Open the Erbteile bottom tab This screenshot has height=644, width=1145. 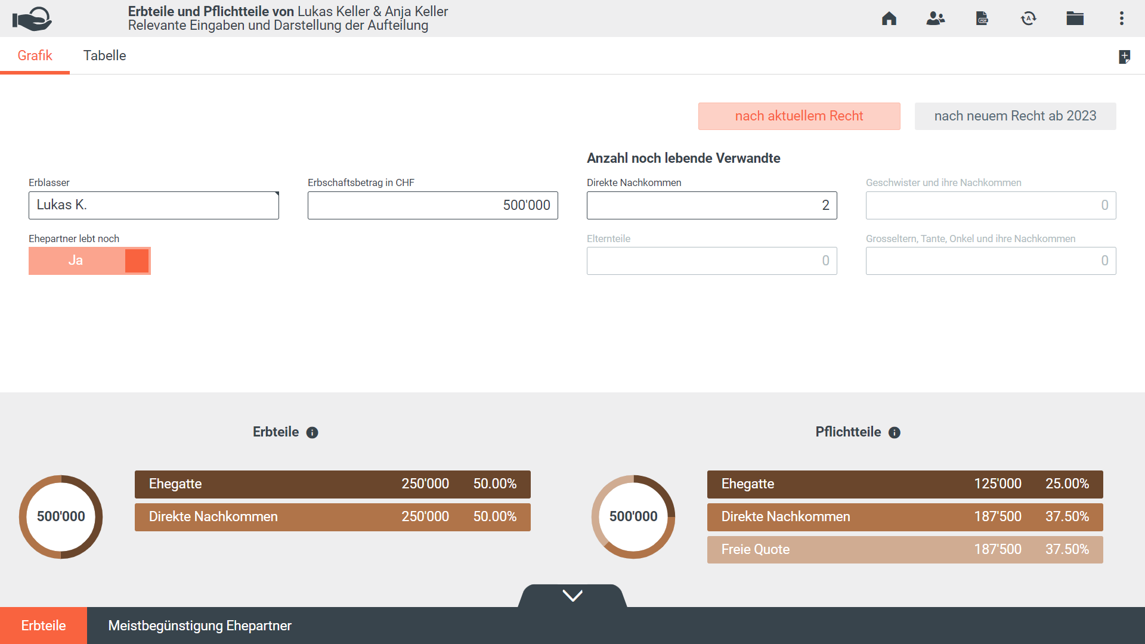[44, 626]
